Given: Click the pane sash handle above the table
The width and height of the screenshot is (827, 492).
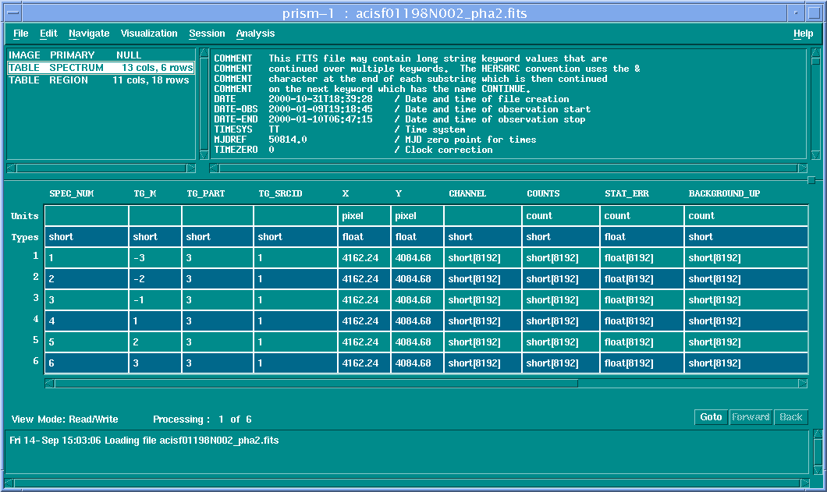Looking at the screenshot, I should pos(811,180).
